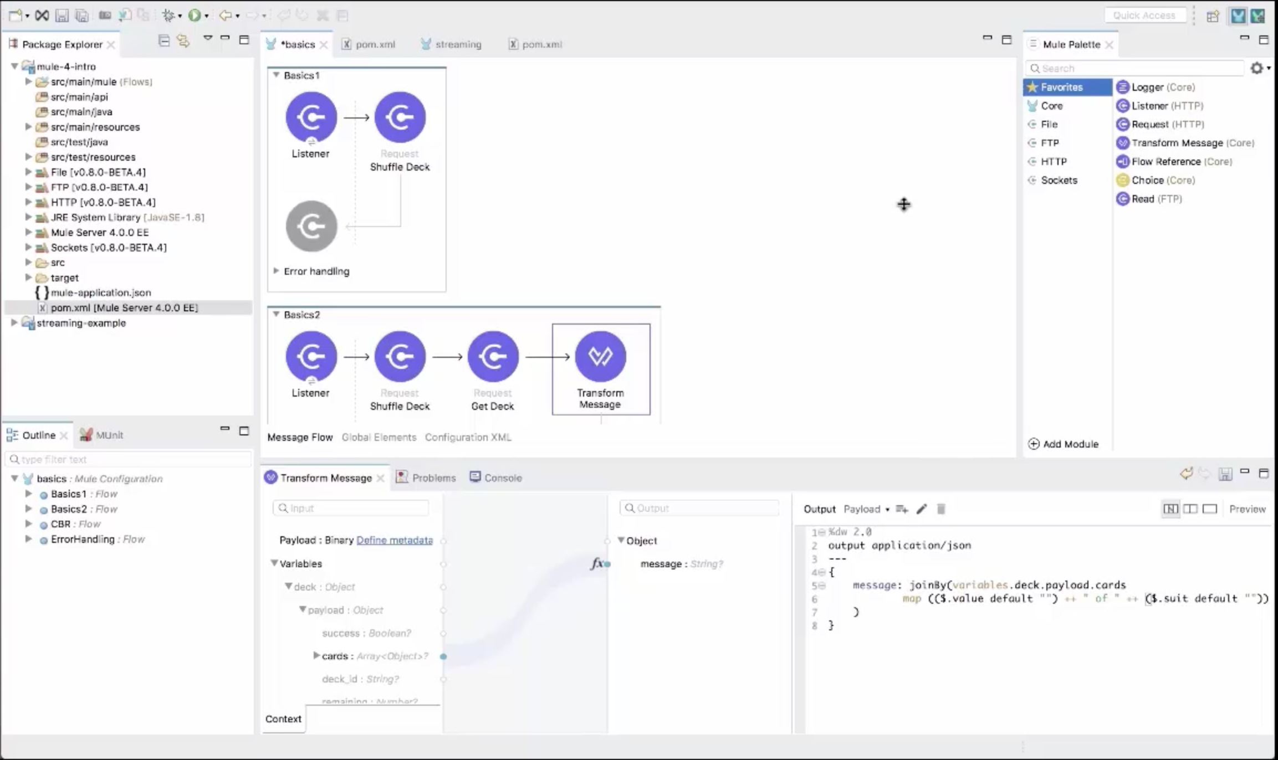Click the Run button in the toolbar
This screenshot has height=760, width=1278.
point(195,16)
